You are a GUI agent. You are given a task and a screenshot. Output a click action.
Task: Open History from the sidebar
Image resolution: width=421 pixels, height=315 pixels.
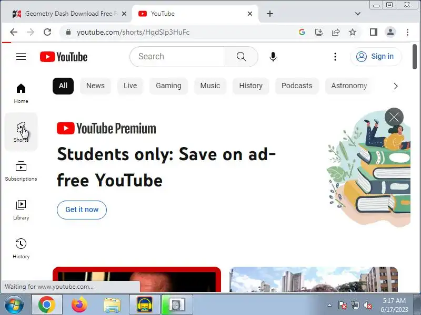pos(21,248)
